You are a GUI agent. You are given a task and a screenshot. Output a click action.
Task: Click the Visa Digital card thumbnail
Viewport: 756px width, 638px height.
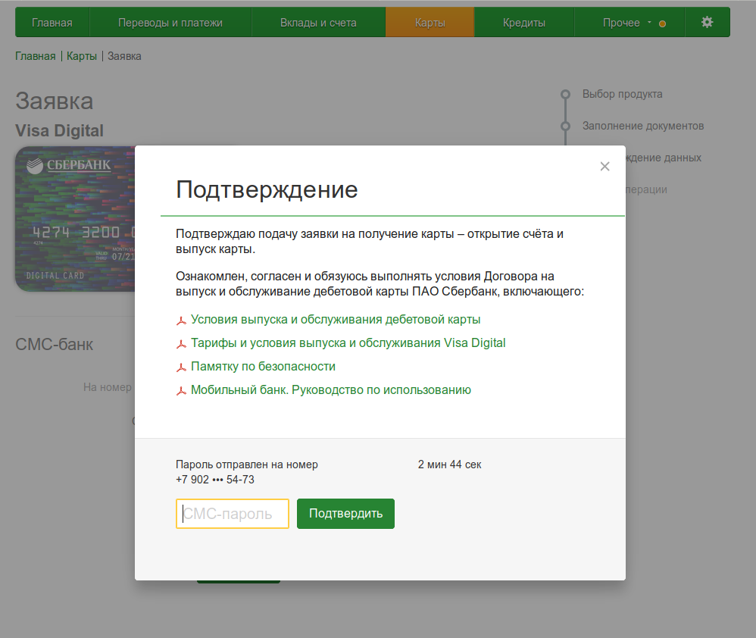point(75,218)
